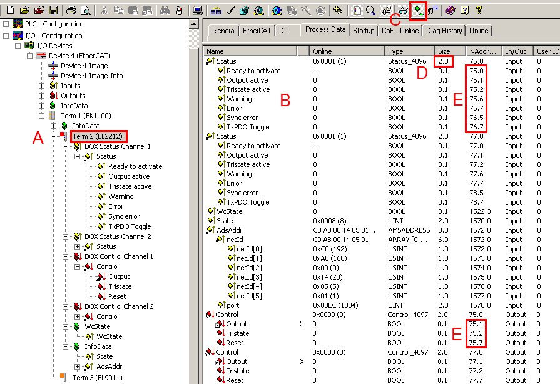Screen dimensions: 560x384
Task: Click the Print toolbar icon
Action: pos(71,11)
